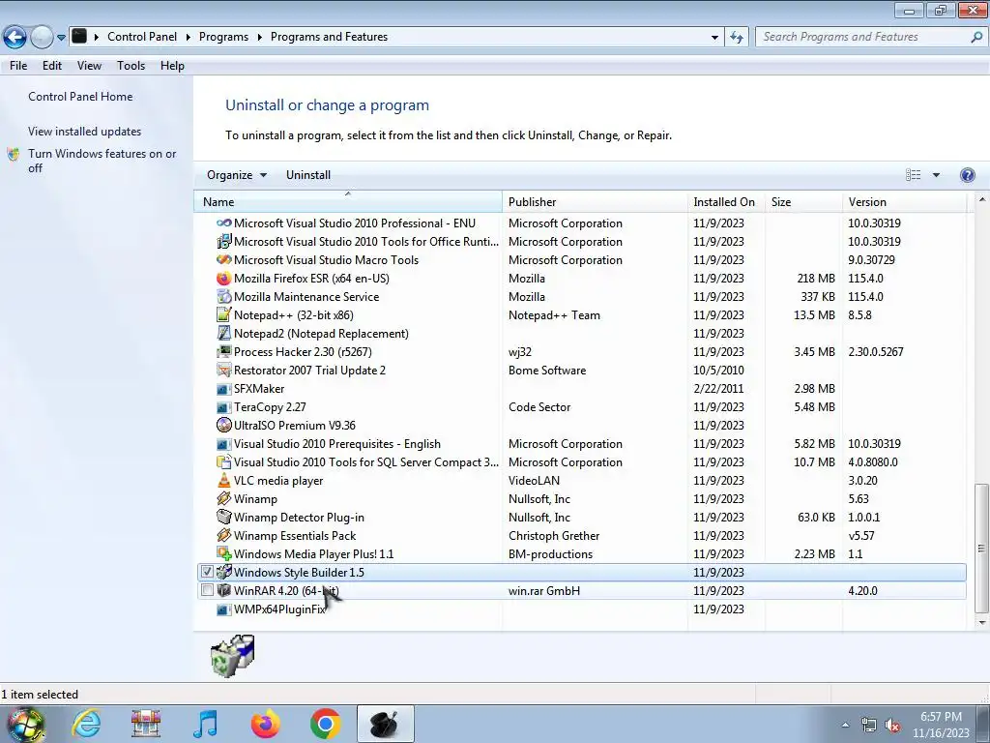Open Turn Windows features on or off

pyautogui.click(x=102, y=161)
